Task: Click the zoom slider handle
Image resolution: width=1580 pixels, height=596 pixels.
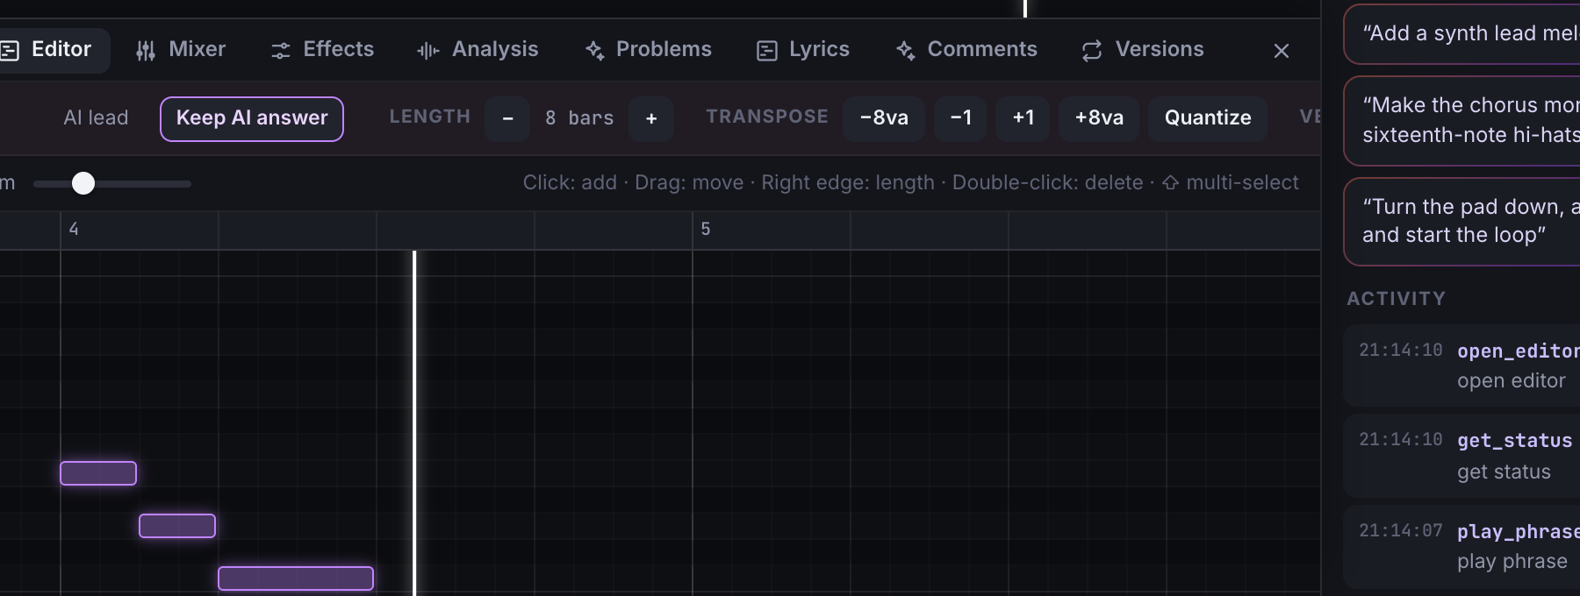Action: tap(83, 183)
